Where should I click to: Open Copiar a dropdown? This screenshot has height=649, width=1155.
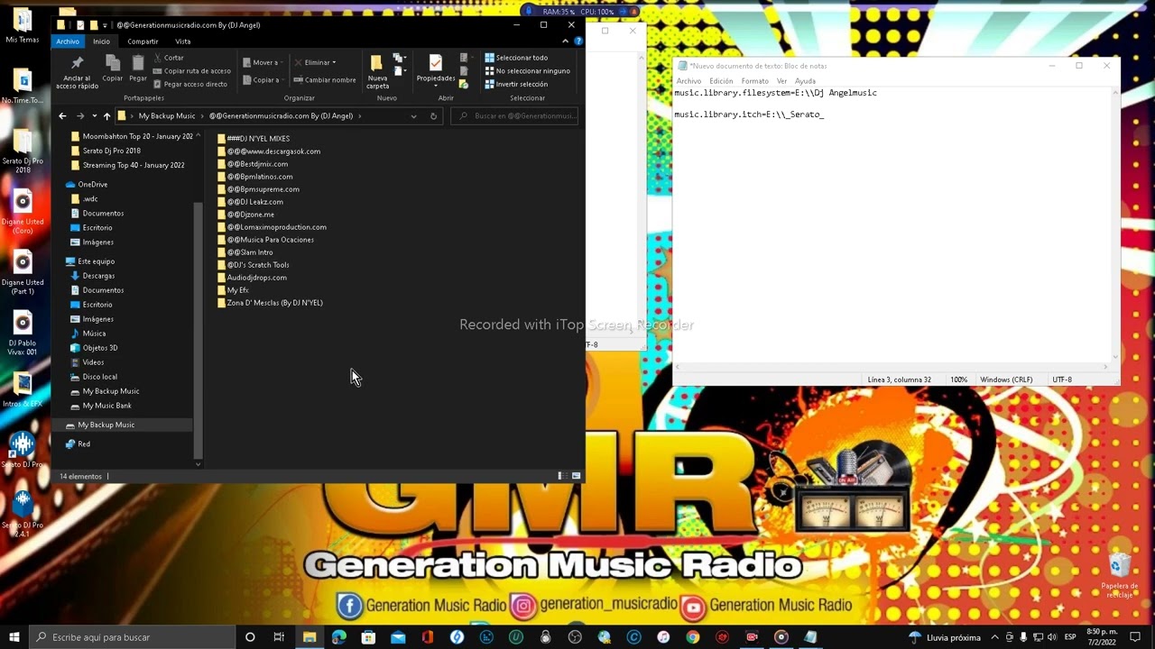[263, 79]
